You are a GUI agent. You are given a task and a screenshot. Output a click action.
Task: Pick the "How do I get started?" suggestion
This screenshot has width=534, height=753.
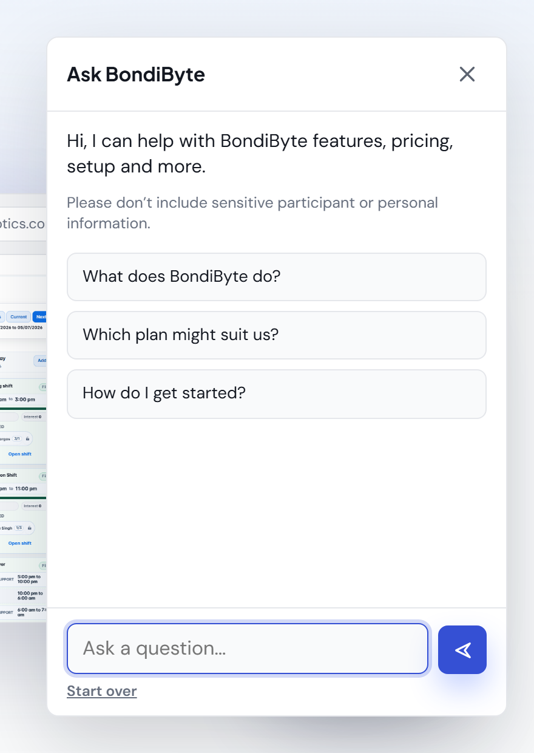tap(277, 394)
